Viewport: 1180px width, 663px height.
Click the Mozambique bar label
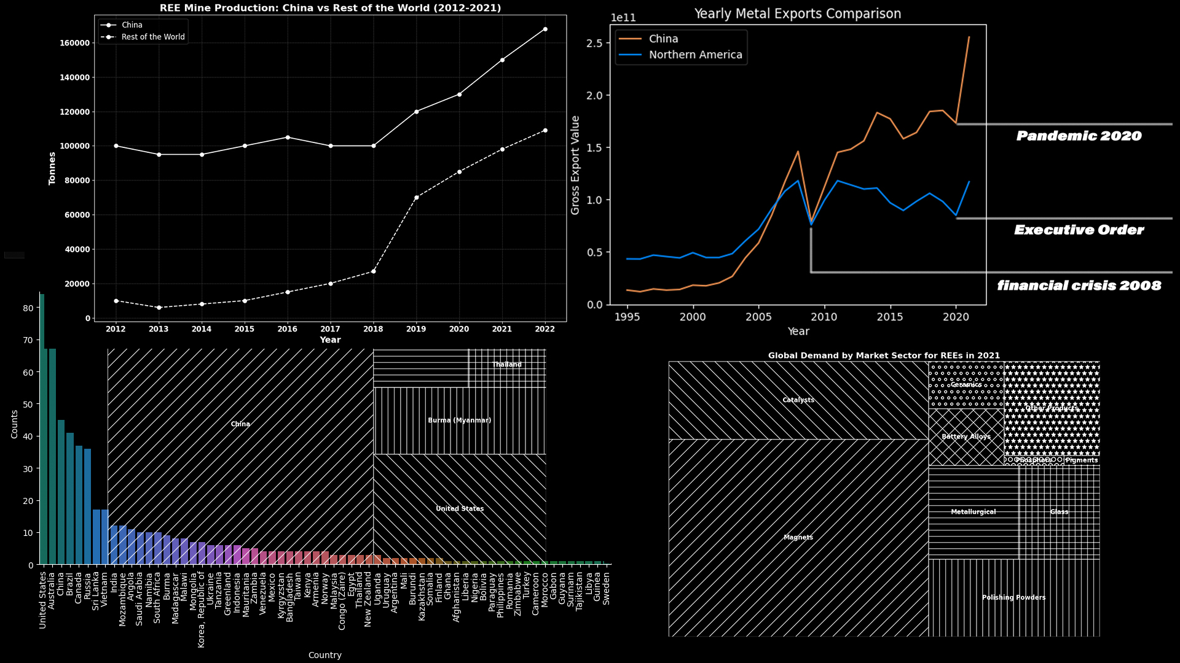122,599
